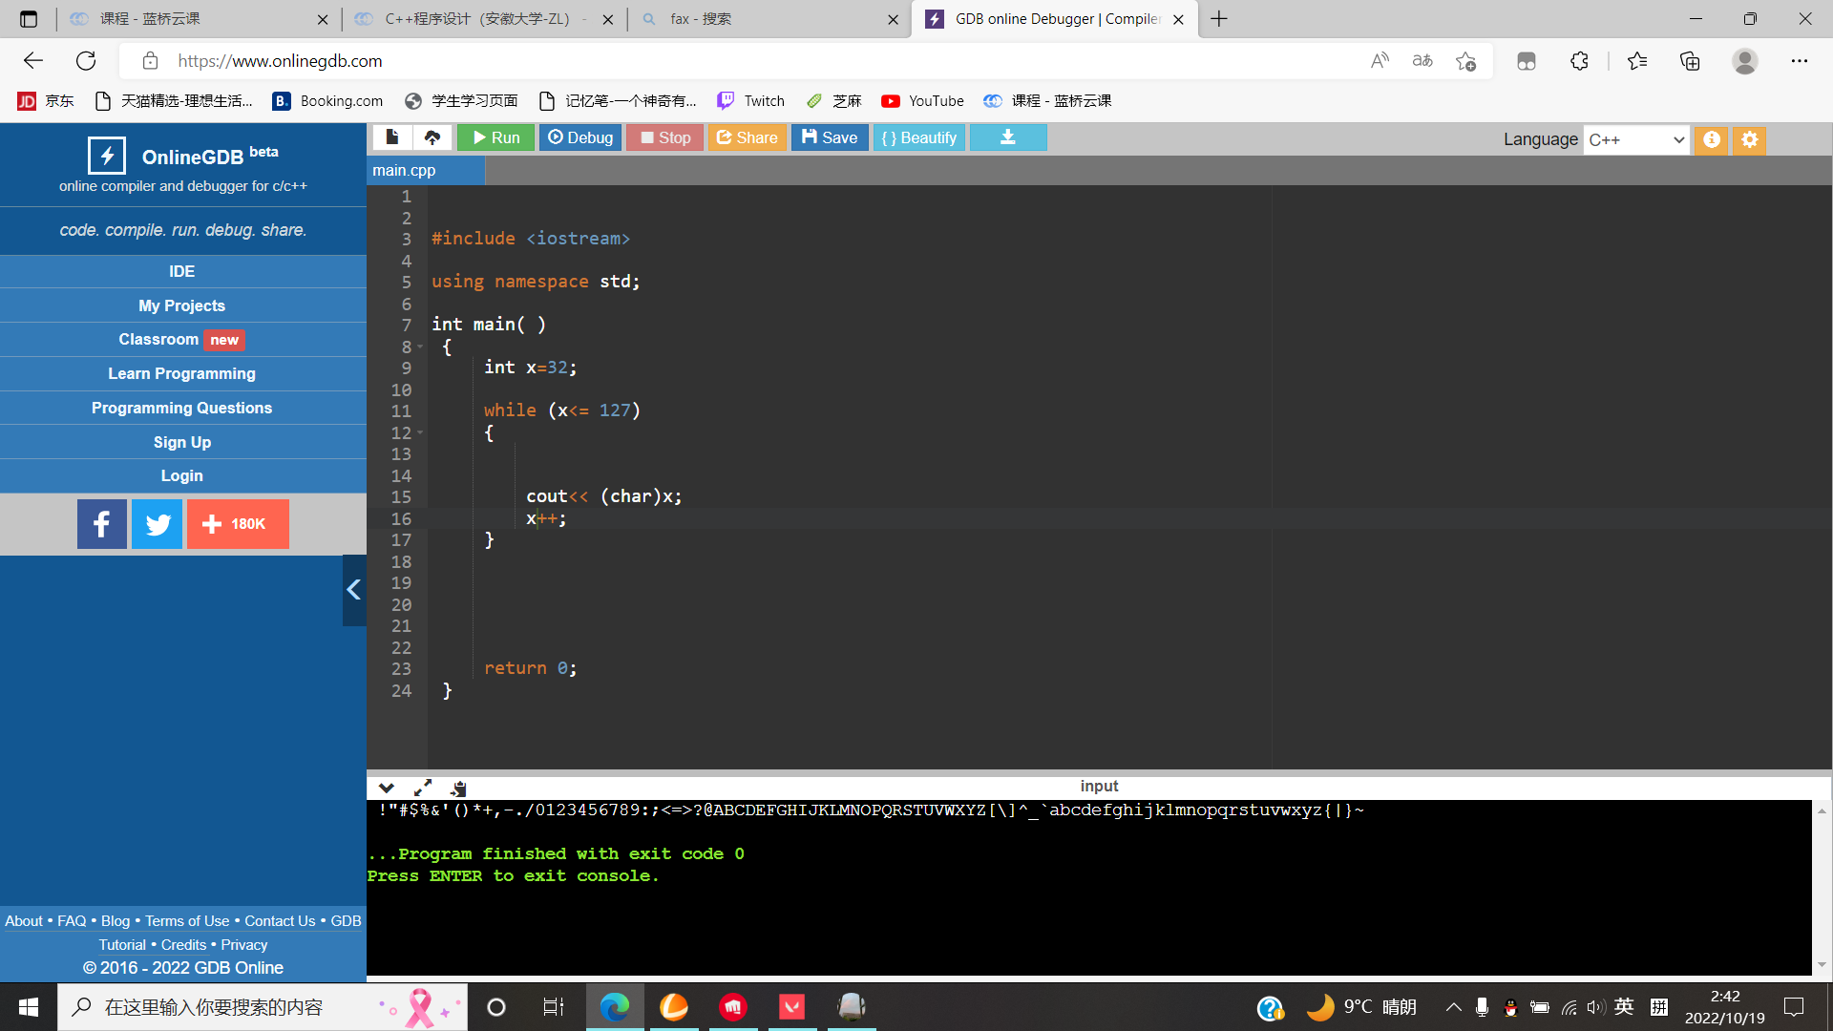The width and height of the screenshot is (1833, 1031).
Task: Download the code with the download icon
Action: (x=1008, y=137)
